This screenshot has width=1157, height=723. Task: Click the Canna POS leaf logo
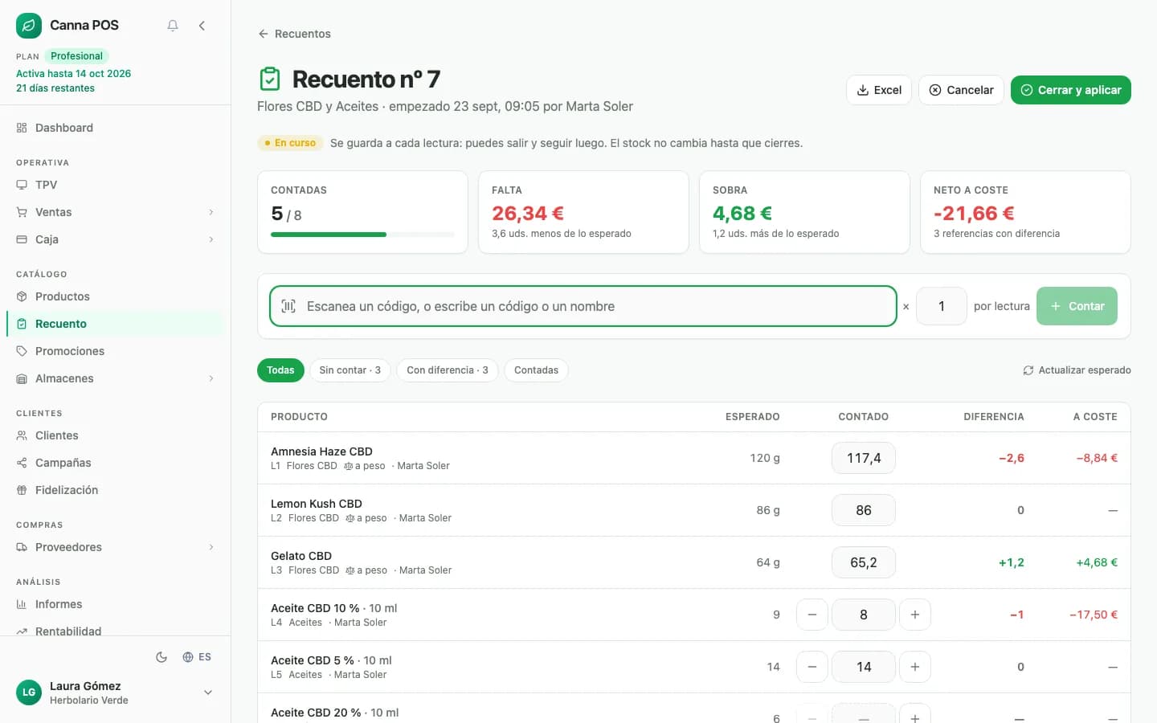[x=29, y=26]
